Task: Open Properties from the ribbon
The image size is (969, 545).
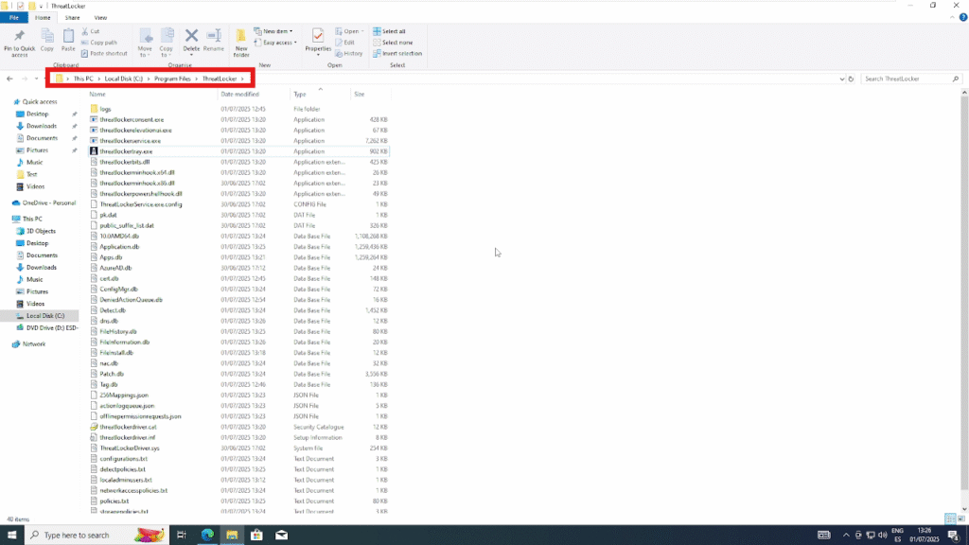Action: (318, 42)
